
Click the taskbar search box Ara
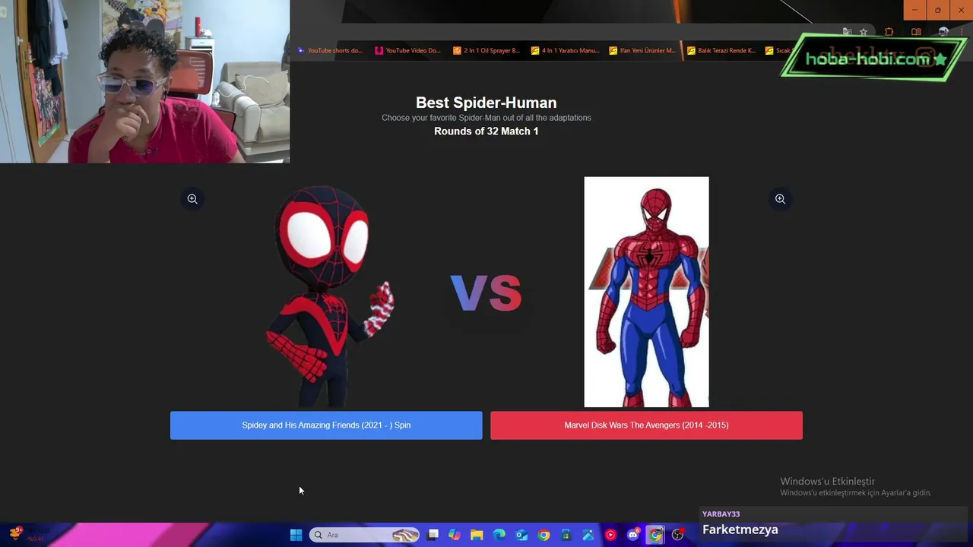(366, 535)
